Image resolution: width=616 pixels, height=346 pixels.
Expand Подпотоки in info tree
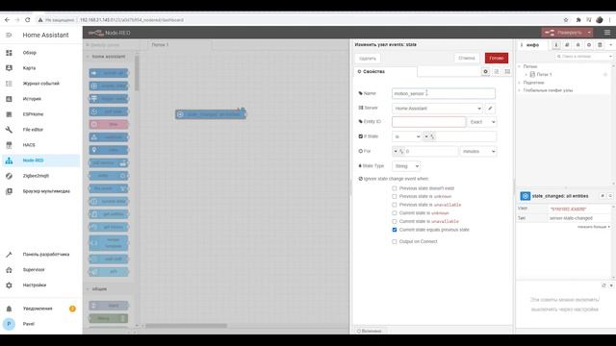pos(520,83)
